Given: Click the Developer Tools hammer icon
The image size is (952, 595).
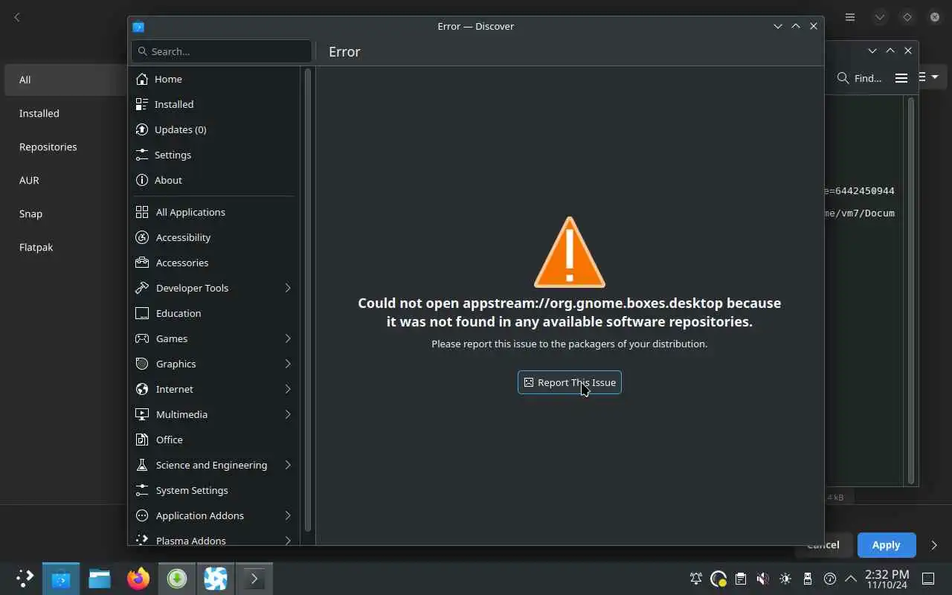Looking at the screenshot, I should pos(142,288).
